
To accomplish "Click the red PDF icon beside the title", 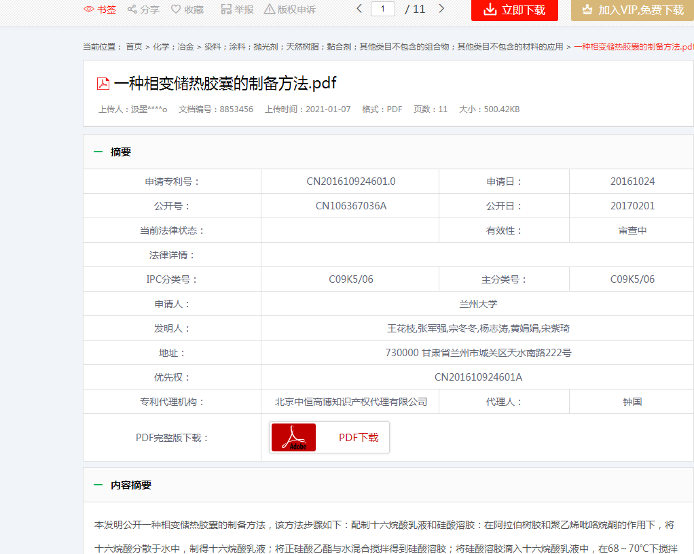I will (103, 84).
